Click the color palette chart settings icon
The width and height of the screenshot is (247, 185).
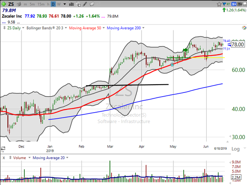[244, 28]
